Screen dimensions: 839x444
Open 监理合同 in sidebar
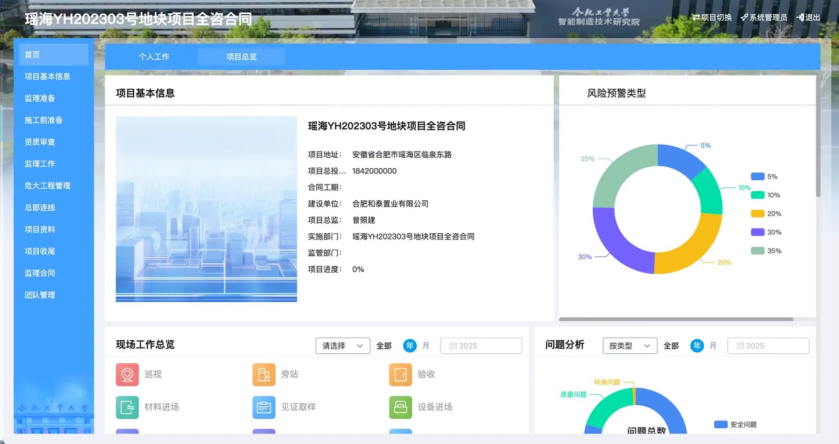coord(53,273)
